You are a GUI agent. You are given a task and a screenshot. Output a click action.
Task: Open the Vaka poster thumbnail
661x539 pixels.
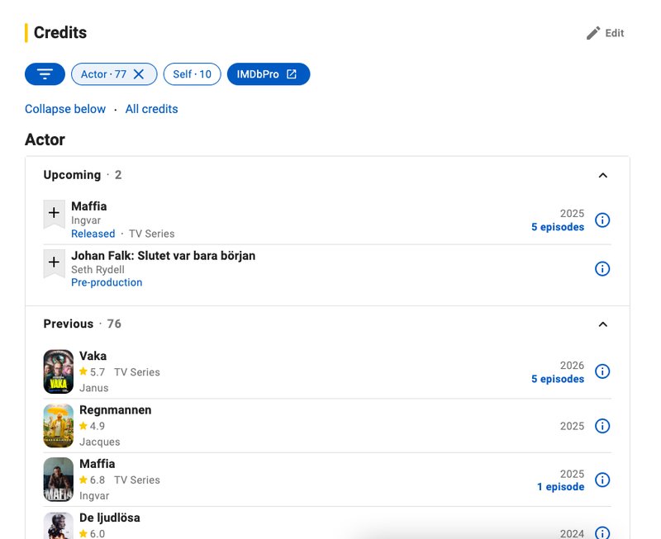click(59, 371)
